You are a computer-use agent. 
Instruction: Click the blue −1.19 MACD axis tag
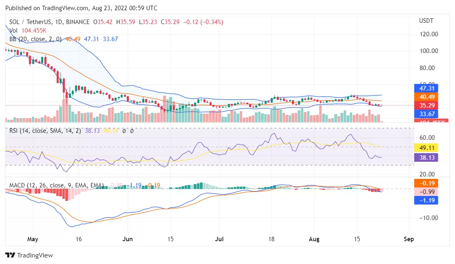426,200
